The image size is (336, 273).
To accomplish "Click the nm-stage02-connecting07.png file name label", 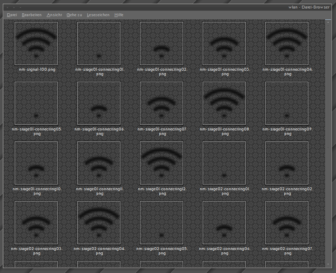I will [x=287, y=251].
